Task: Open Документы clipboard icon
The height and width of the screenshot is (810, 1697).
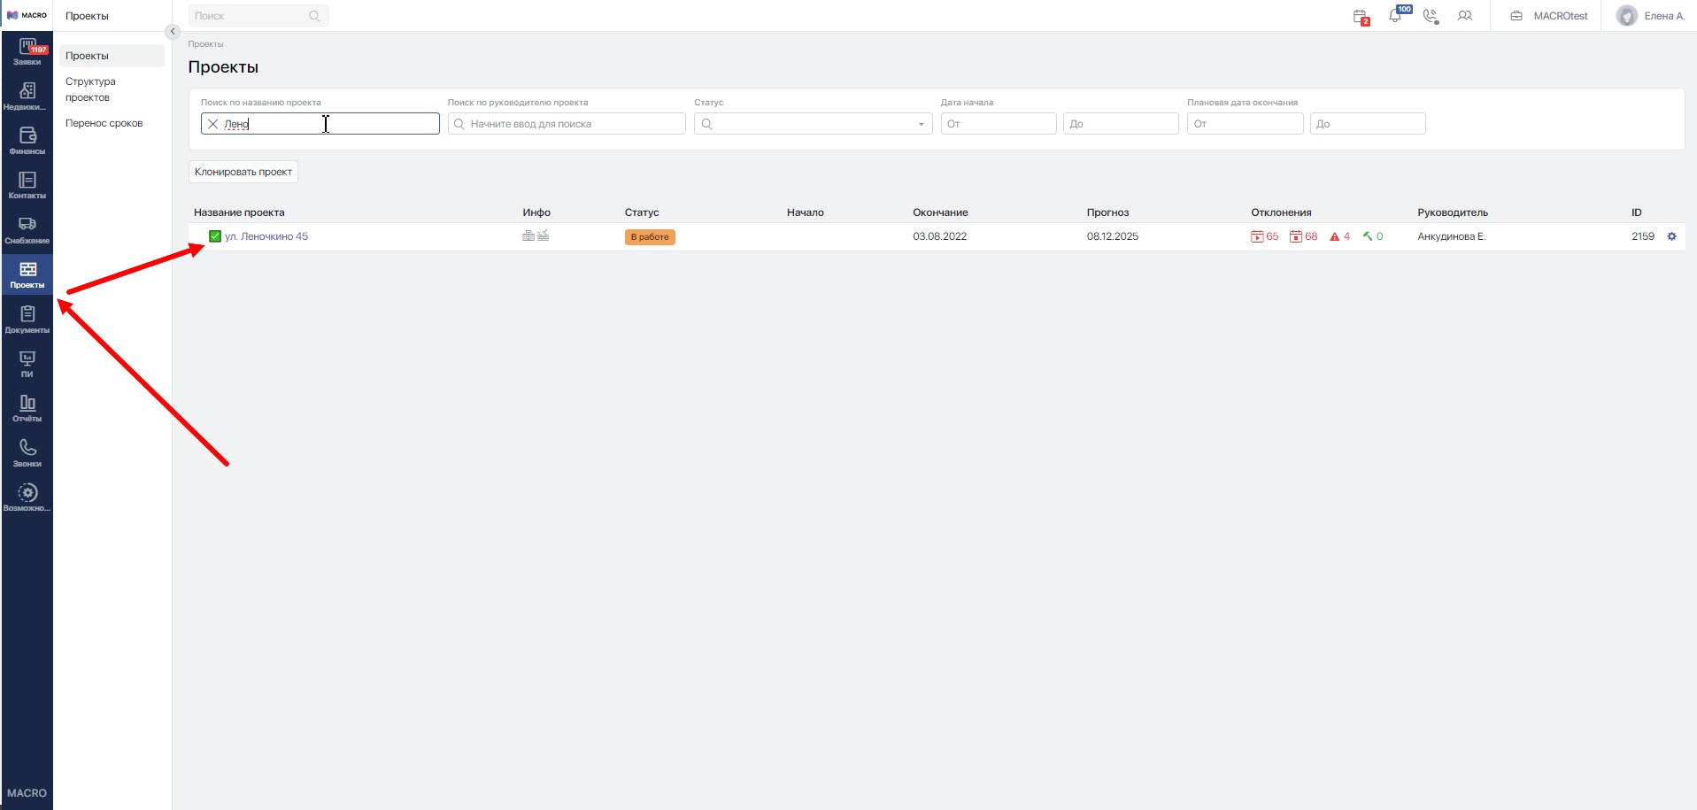Action: pyautogui.click(x=27, y=319)
